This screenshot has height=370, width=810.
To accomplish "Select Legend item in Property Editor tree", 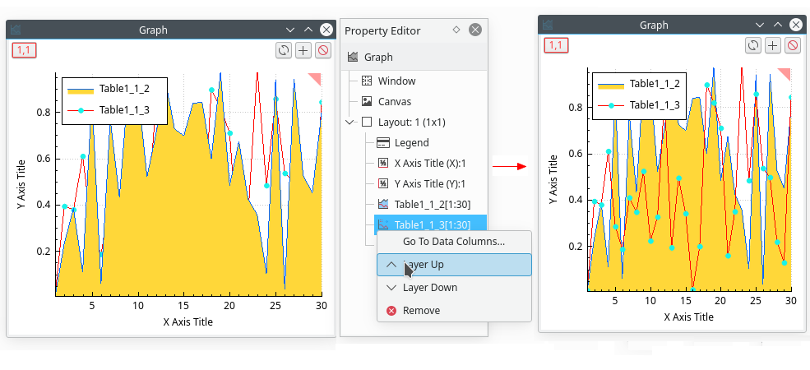I will click(411, 142).
